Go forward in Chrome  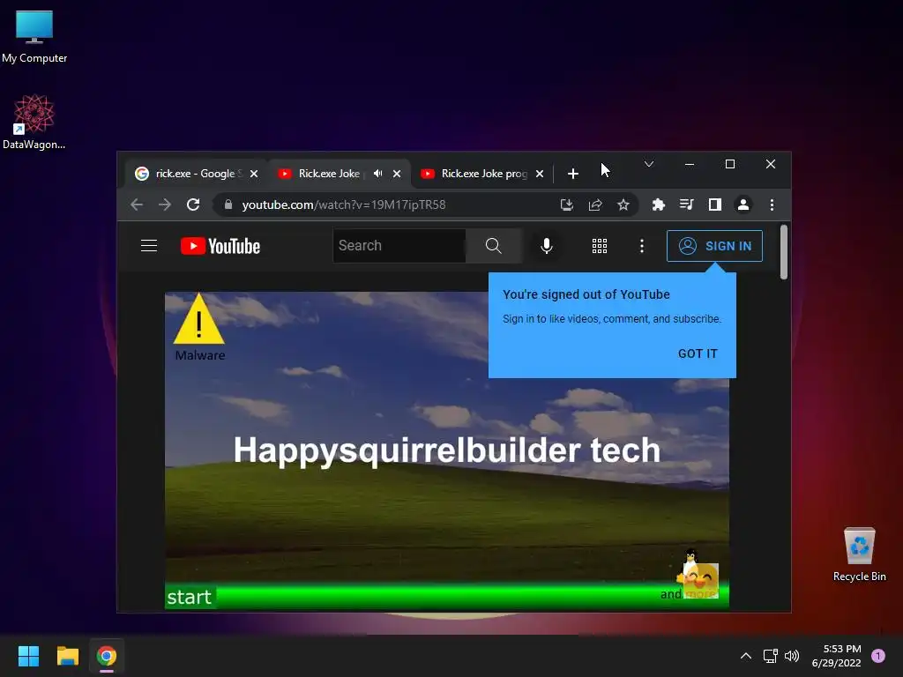click(x=165, y=205)
